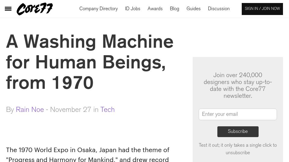Click the November 27 date text
The width and height of the screenshot is (289, 162).
point(70,109)
